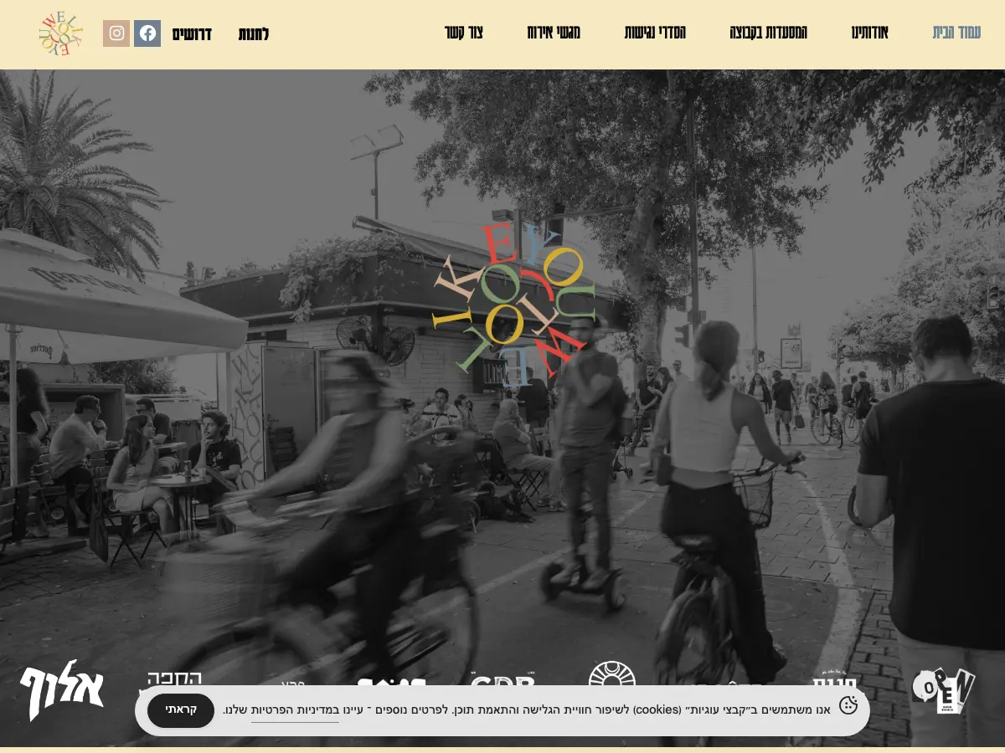Viewport: 1005px width, 753px height.
Task: Click the אלוף restaurant logo
Action: (x=62, y=689)
